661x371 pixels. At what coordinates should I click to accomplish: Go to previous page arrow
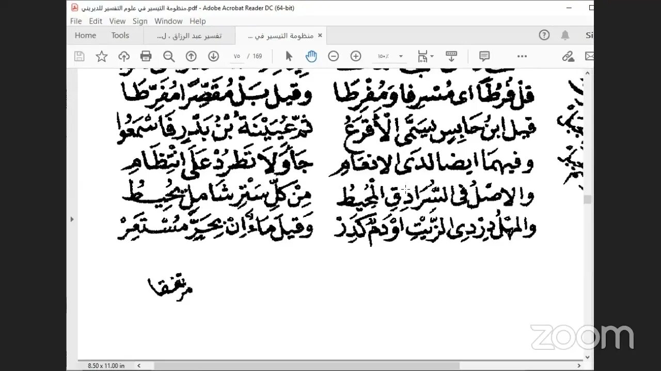click(191, 56)
